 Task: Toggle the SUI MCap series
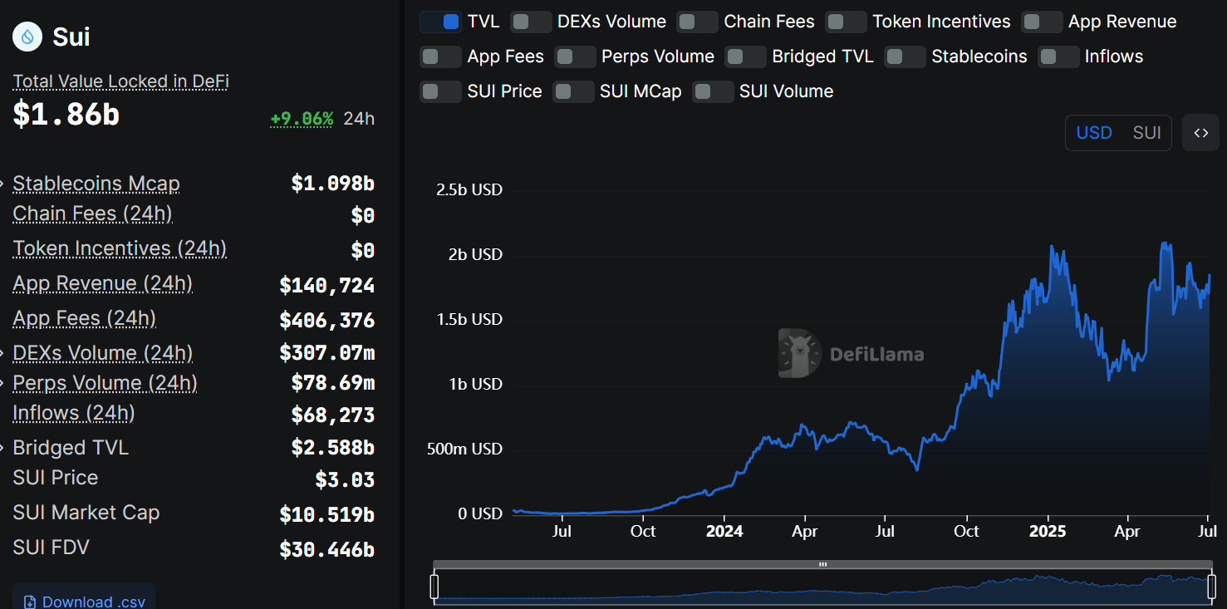click(x=573, y=91)
